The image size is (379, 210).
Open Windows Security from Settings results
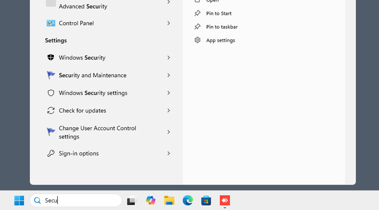82,58
